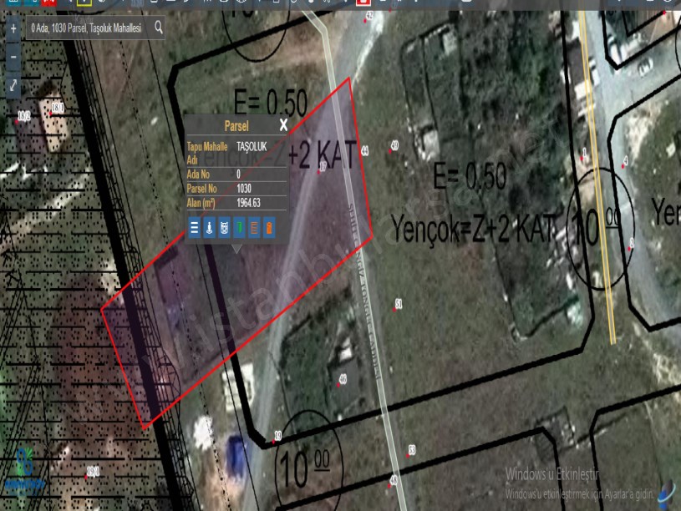Click the green flag icon in popup
Image resolution: width=681 pixels, height=511 pixels.
(x=239, y=227)
